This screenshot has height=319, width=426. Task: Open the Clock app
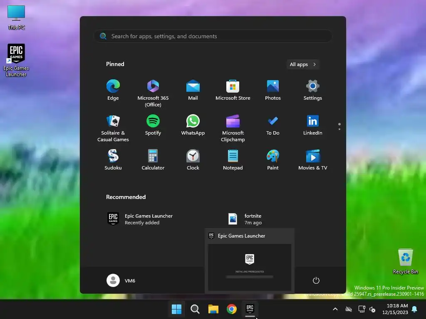click(x=193, y=160)
